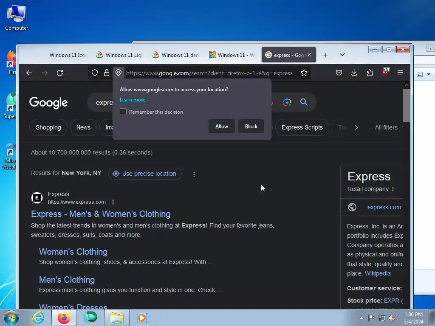Open the tracking protection shield icon
The height and width of the screenshot is (326, 435).
95,73
